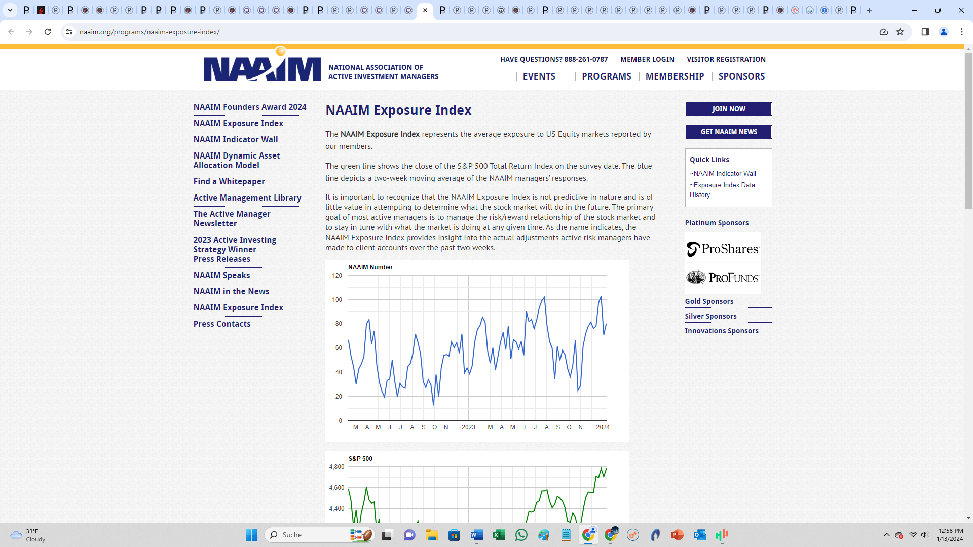Show hidden system tray icons chevron
The image size is (973, 547).
[886, 535]
